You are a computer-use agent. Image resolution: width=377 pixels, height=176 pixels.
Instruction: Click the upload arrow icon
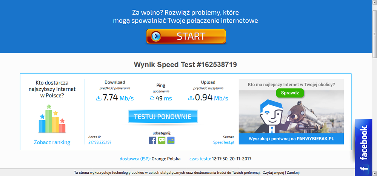[191, 98]
